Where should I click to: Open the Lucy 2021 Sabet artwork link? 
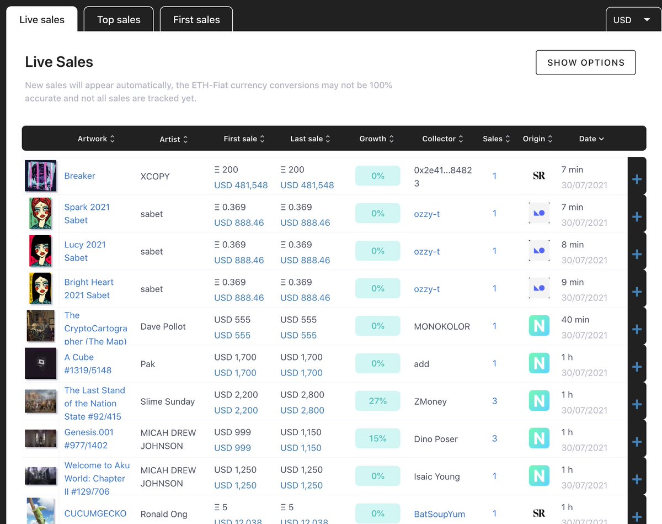[85, 251]
